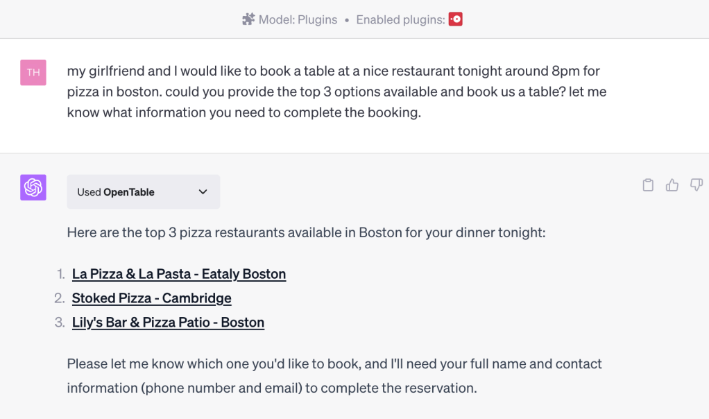Click the purple ChatGPT logo avatar
The width and height of the screenshot is (709, 419).
(x=33, y=187)
